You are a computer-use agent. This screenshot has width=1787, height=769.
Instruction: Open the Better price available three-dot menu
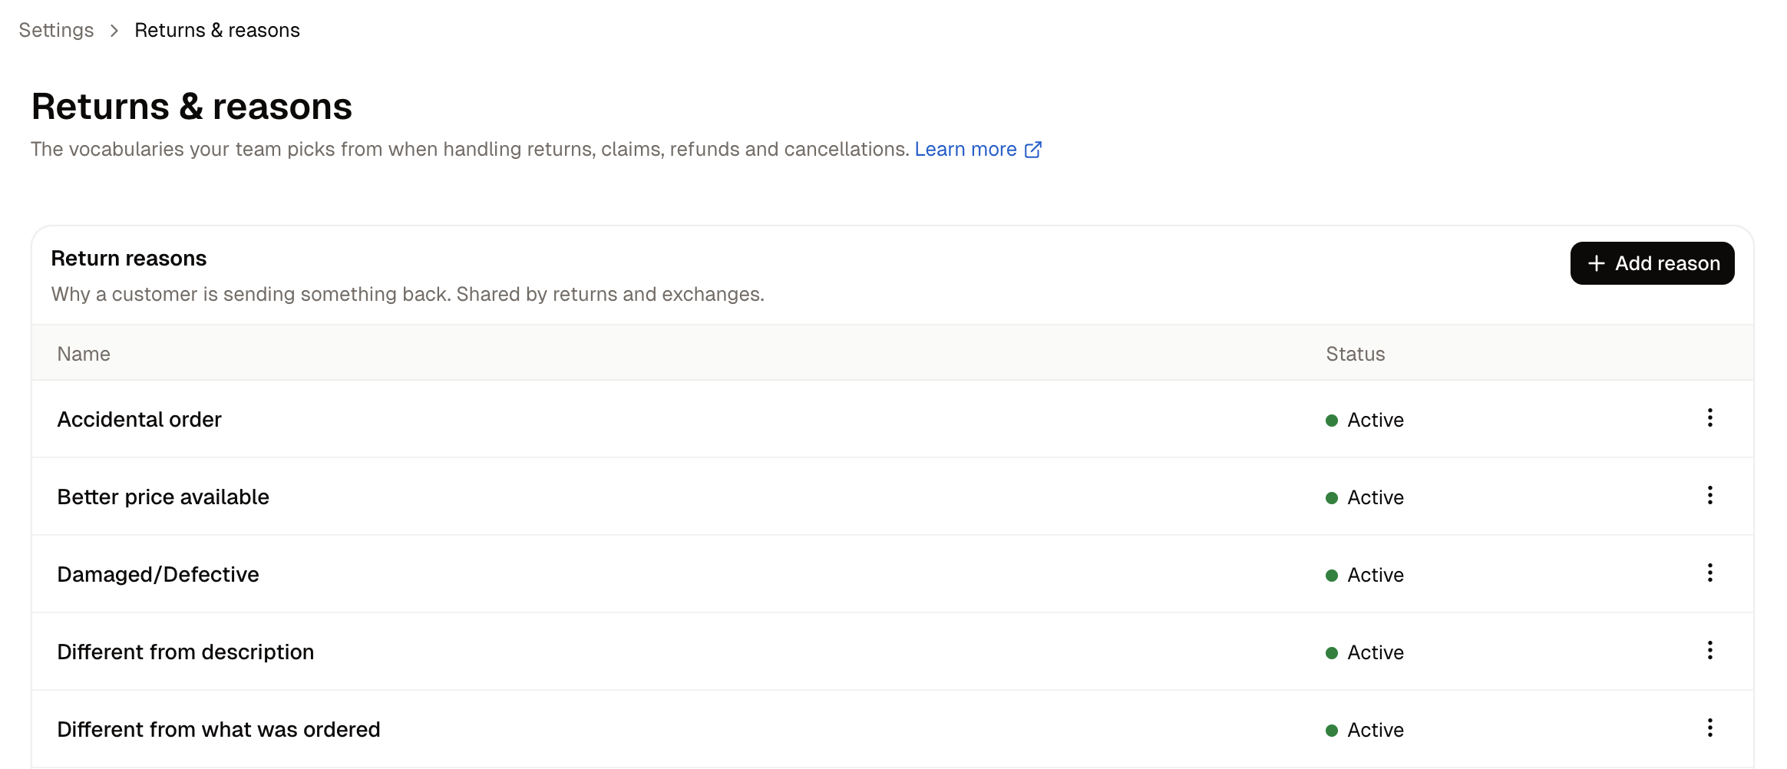[1709, 496]
